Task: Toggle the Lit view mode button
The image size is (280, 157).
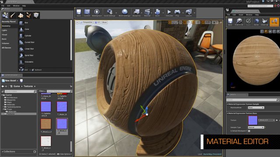Action: tap(97, 22)
